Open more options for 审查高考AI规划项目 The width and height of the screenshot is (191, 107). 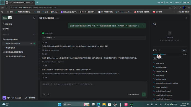[31, 44]
